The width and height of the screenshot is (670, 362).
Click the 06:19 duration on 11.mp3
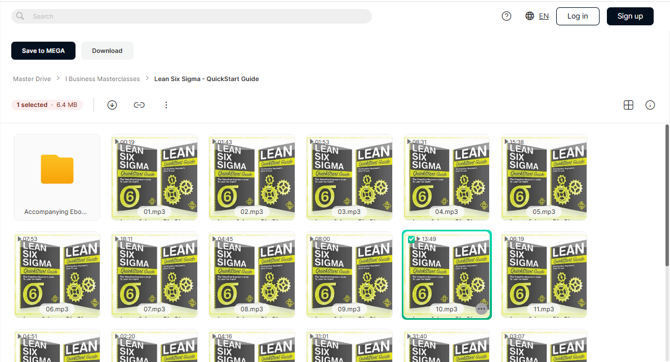coord(517,239)
